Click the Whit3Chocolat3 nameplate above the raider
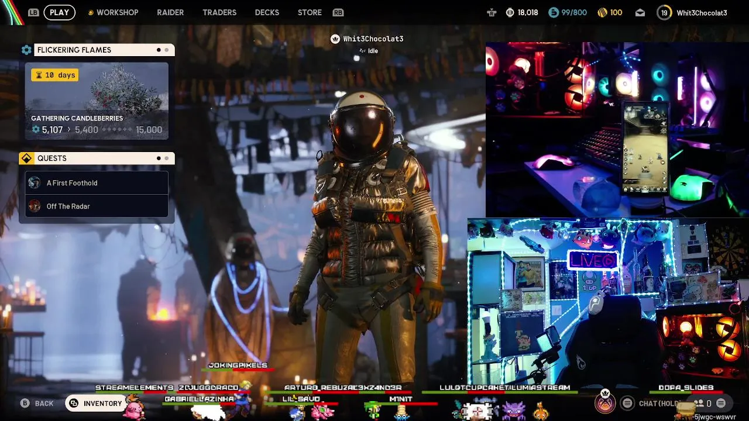The width and height of the screenshot is (749, 421). tap(373, 39)
